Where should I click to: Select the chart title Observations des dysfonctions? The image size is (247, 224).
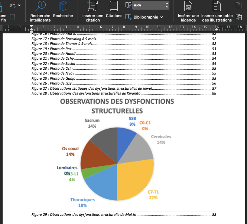click(117, 106)
